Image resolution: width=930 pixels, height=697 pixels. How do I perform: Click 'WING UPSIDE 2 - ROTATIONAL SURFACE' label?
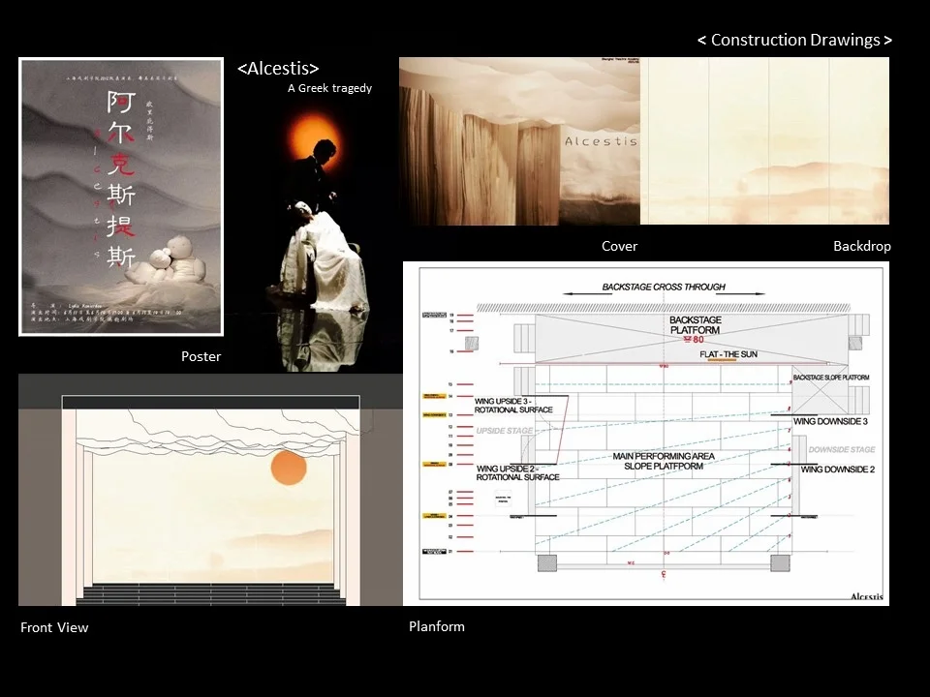click(517, 473)
